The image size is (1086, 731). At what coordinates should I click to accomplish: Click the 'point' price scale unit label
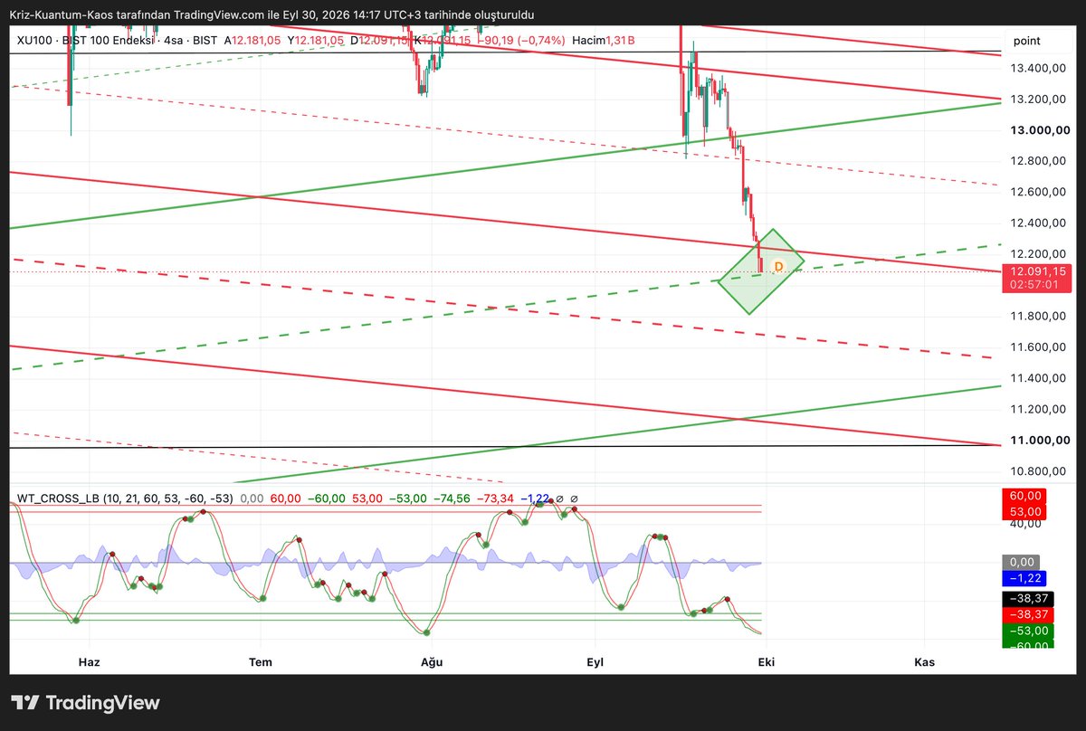[1026, 41]
